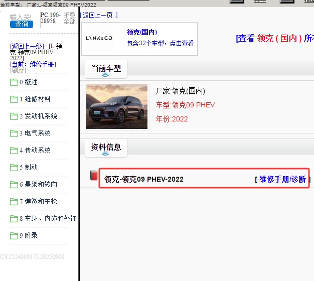Image resolution: width=314 pixels, height=281 pixels.
Task: Expand the 6 悬架和转向 tree item
Action: [x=38, y=184]
